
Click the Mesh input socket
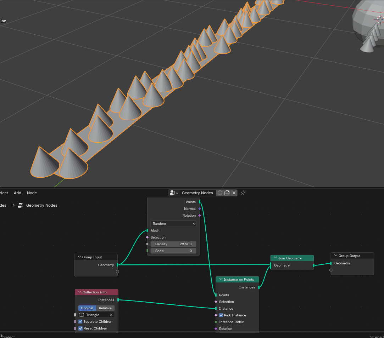[147, 230]
